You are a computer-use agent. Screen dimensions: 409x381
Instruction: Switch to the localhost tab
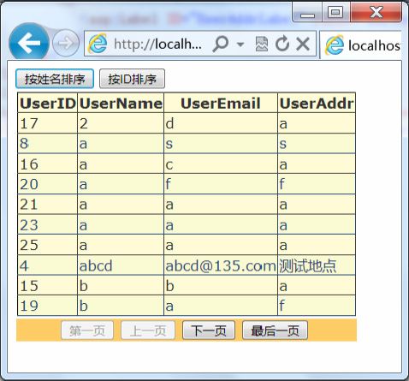361,45
